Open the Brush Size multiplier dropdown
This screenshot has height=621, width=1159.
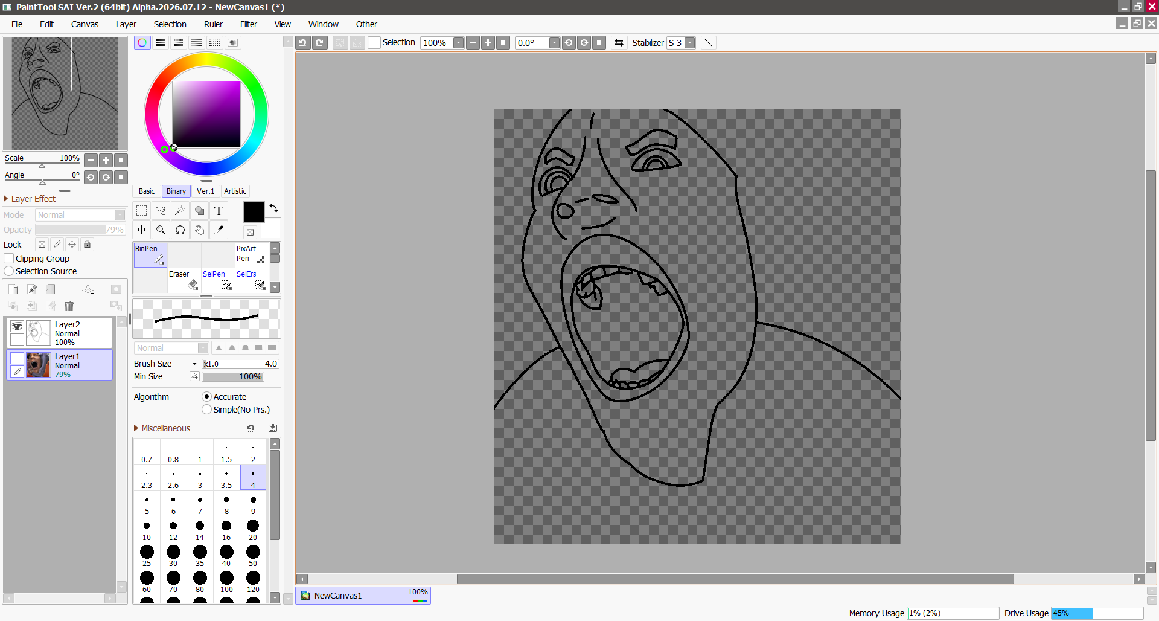point(194,364)
